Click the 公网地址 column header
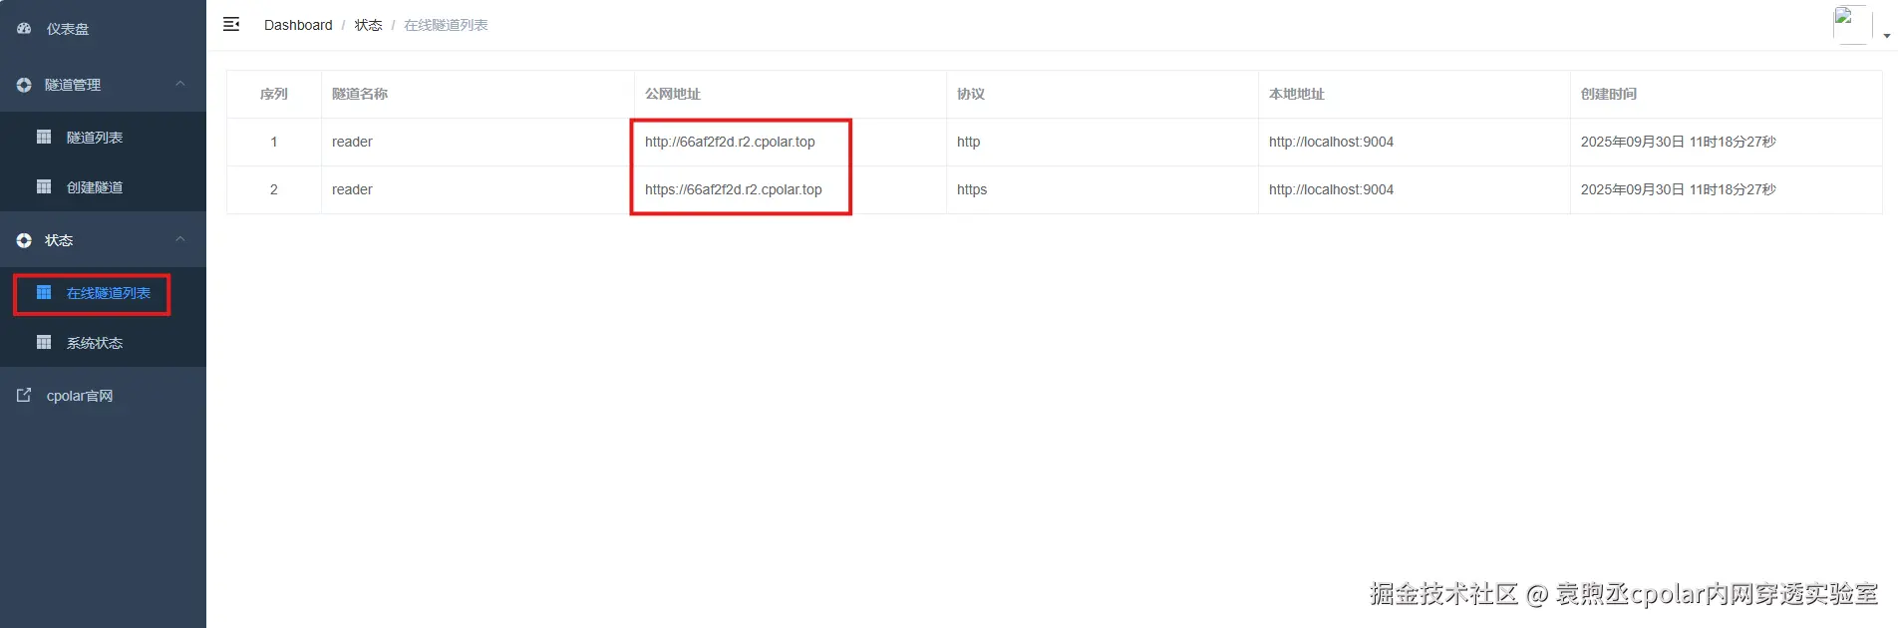Image resolution: width=1898 pixels, height=628 pixels. coord(673,94)
